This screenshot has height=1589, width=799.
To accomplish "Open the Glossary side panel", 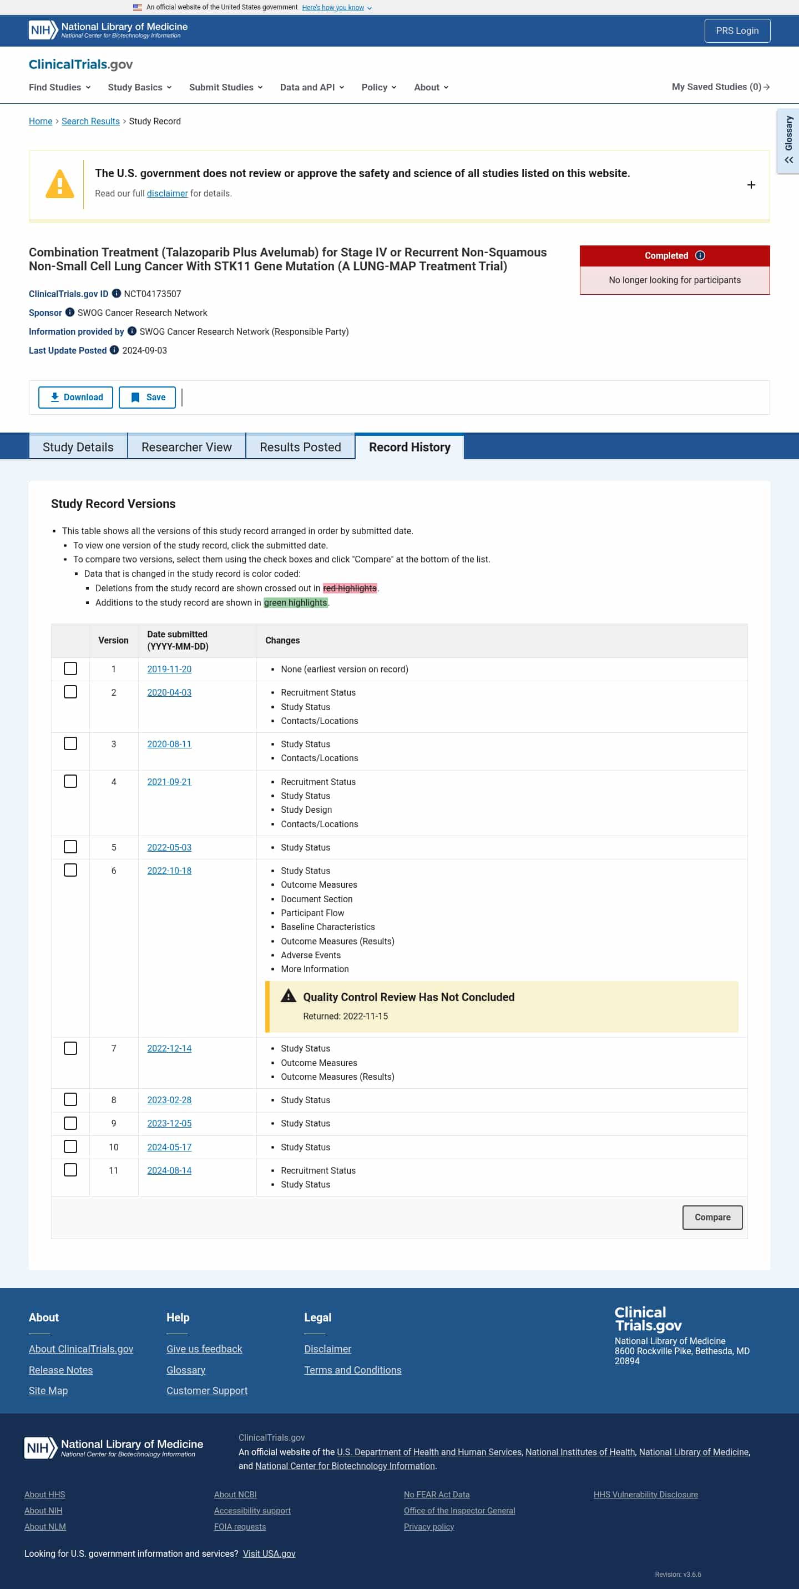I will click(x=788, y=140).
